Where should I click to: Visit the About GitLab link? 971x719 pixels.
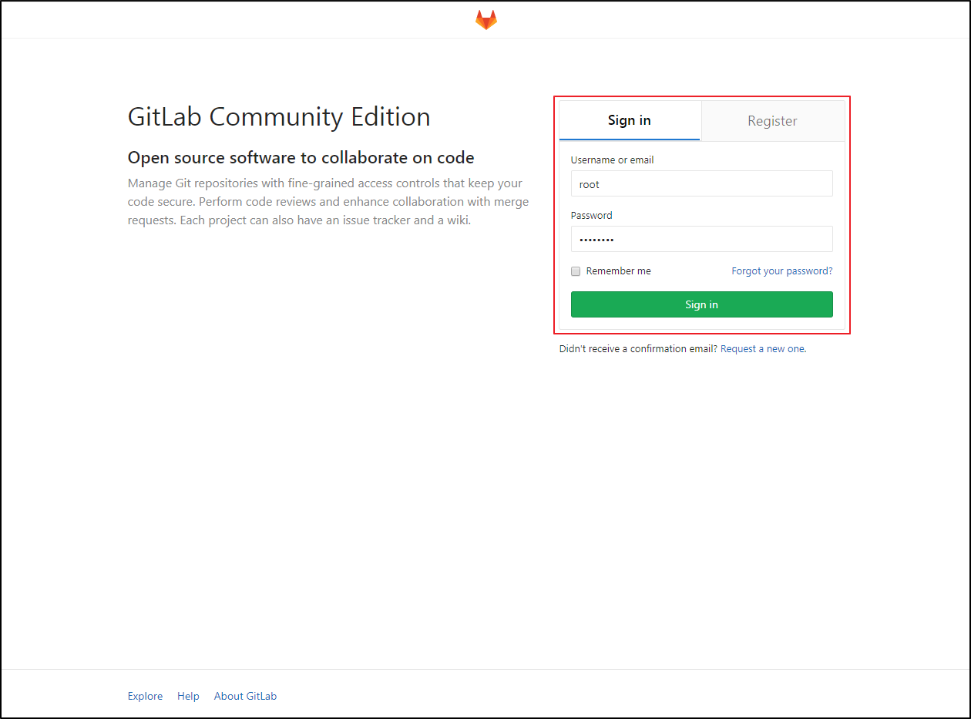click(245, 696)
